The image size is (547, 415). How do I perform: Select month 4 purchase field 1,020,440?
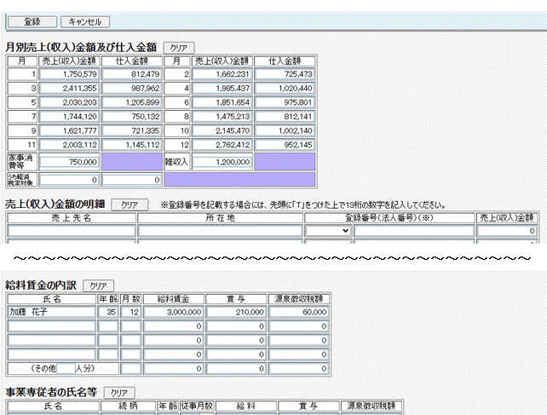pos(285,89)
